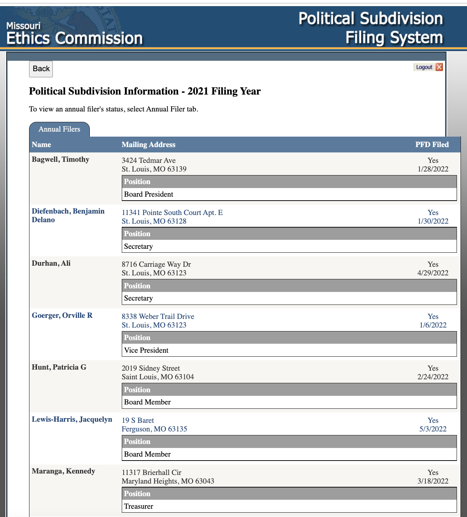Click the Mailing Address column header

point(148,145)
